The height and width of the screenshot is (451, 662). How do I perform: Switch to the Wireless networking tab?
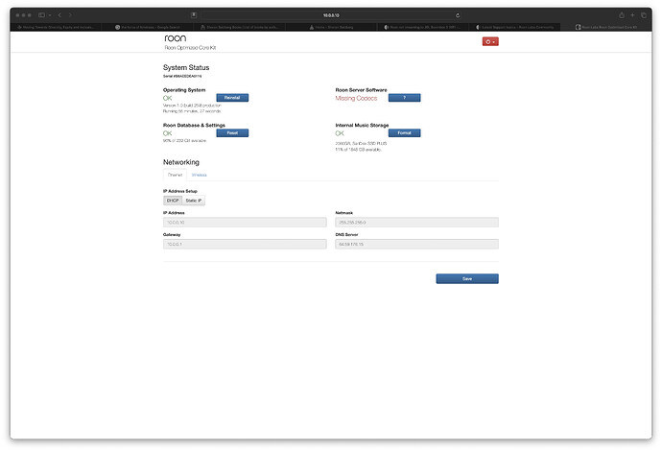[x=199, y=175]
